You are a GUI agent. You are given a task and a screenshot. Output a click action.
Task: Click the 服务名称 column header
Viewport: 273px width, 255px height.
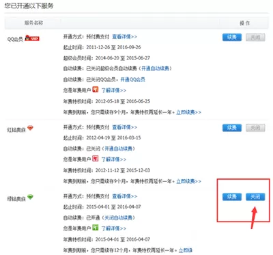pos(33,23)
